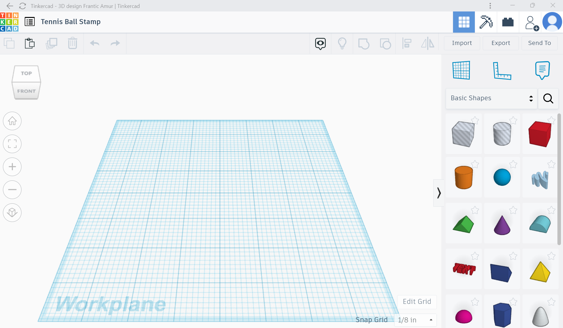Viewport: 563px width, 328px height.
Task: Click the Ungroup shapes icon
Action: pos(385,44)
